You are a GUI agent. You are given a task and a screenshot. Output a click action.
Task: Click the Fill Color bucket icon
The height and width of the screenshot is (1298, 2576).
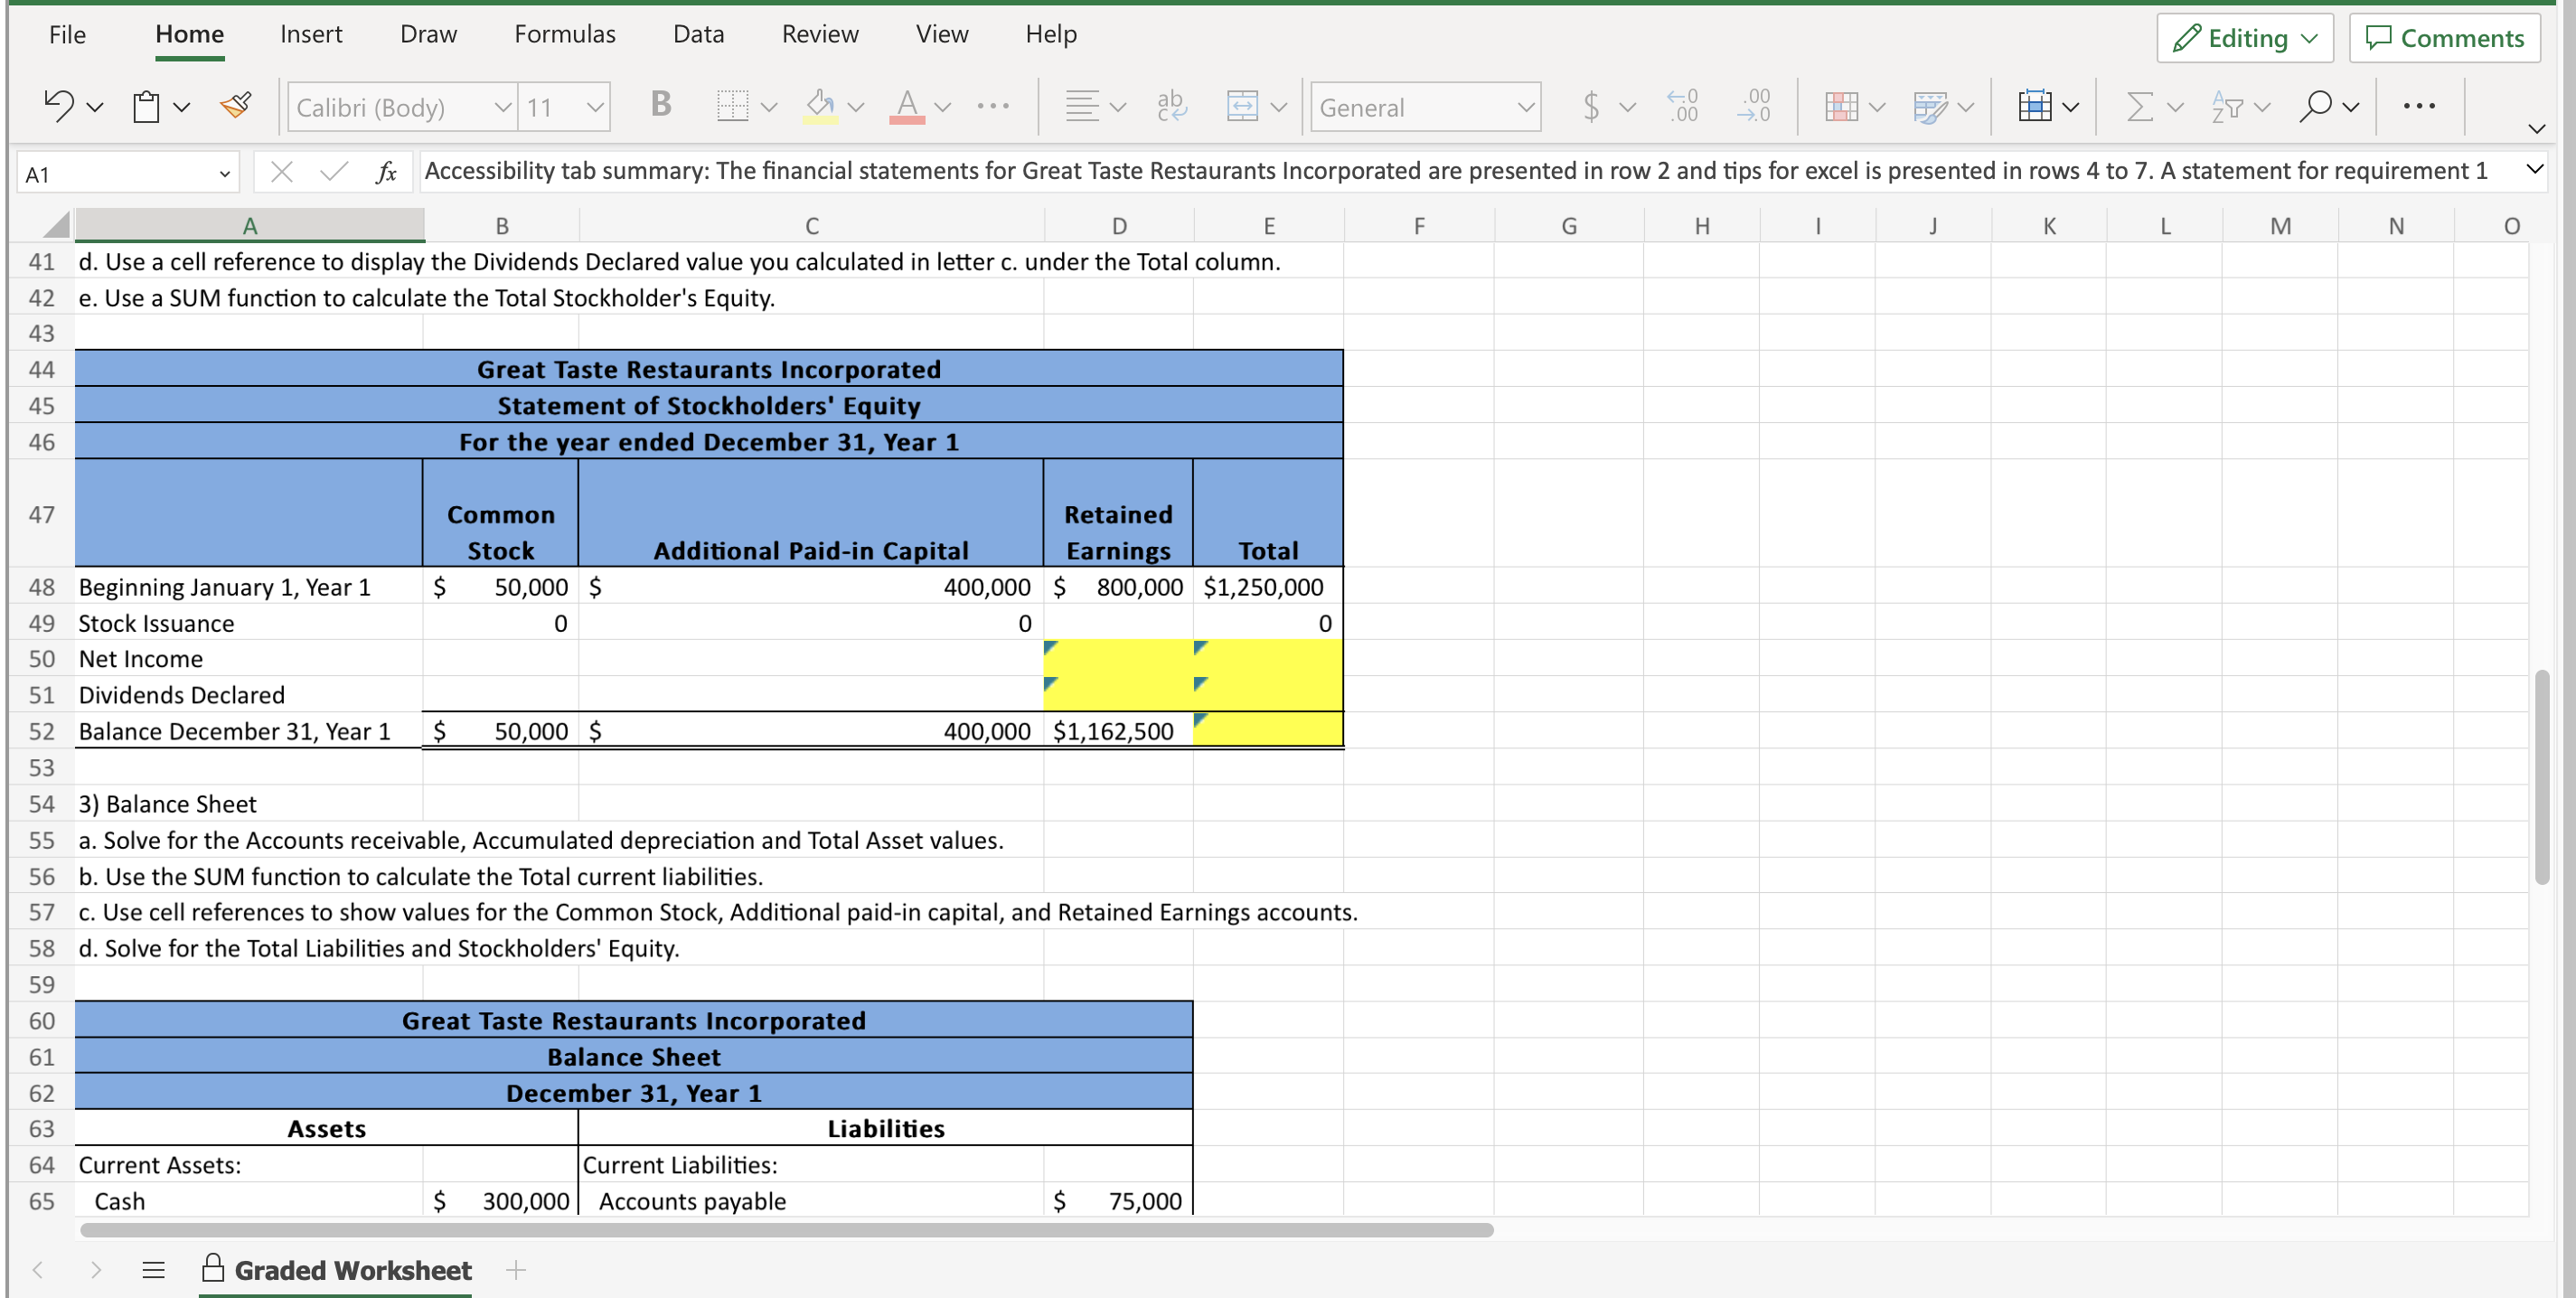[818, 102]
